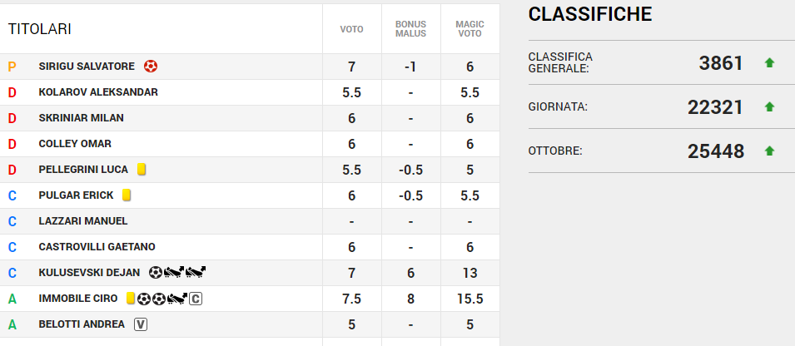Click the Bonus Malus column header
Image resolution: width=795 pixels, height=346 pixels.
tap(410, 29)
